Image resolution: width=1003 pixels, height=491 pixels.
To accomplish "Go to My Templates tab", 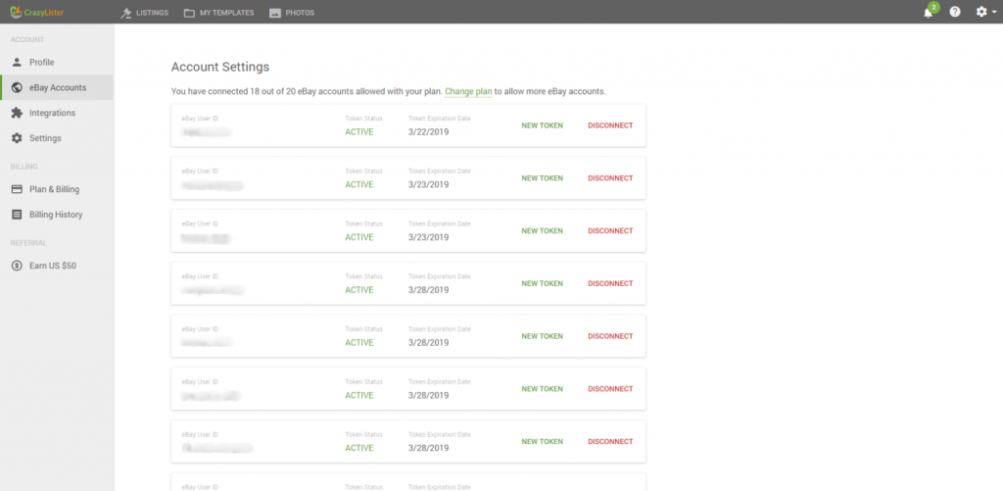I will coord(226,12).
